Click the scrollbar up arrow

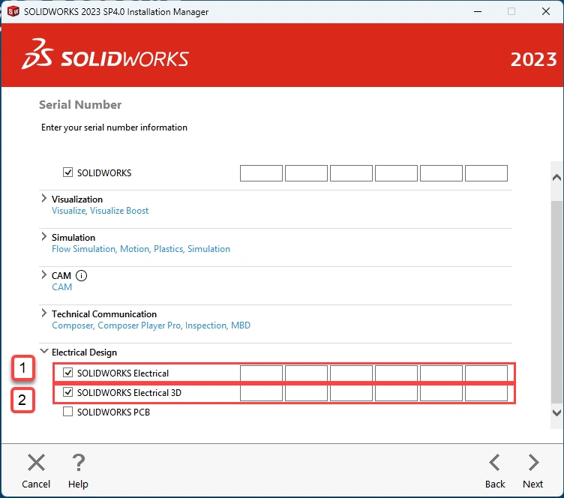pos(556,177)
